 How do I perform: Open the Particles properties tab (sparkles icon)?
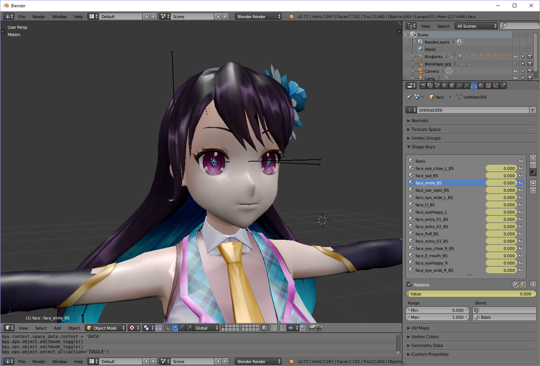[x=496, y=85]
